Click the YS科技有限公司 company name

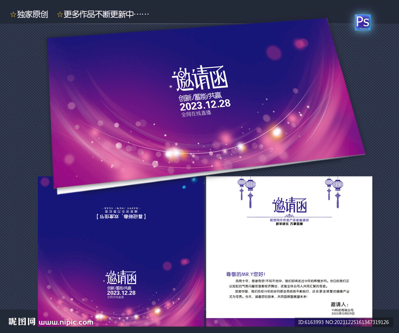pyautogui.click(x=343, y=310)
